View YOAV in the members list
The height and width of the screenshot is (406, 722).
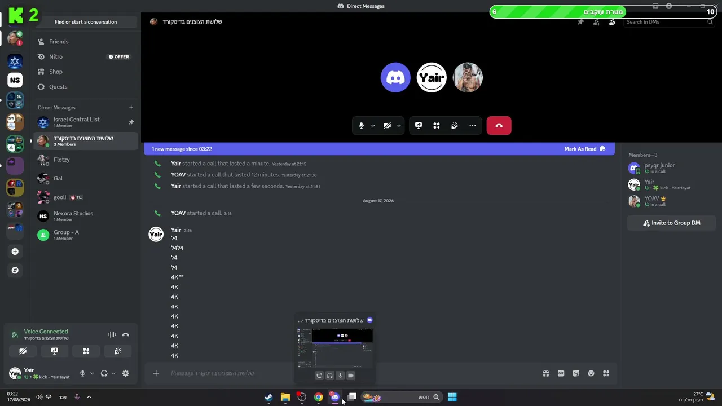(x=671, y=201)
